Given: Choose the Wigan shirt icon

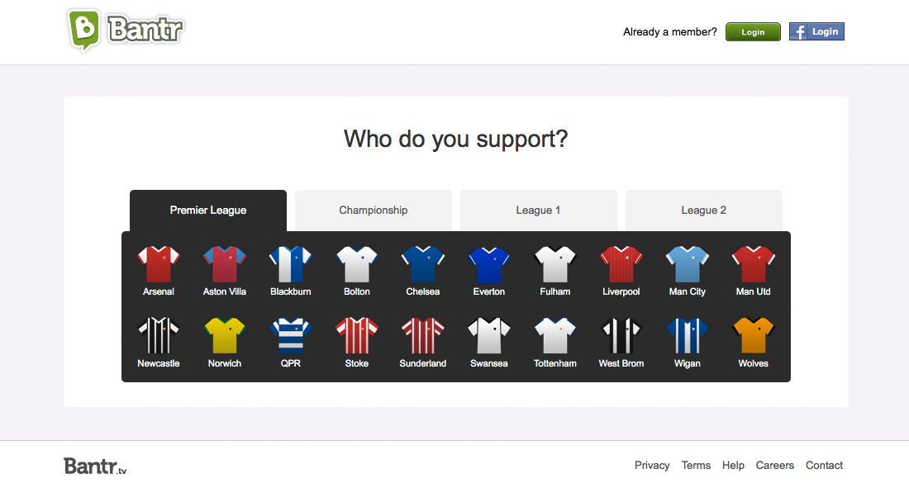Looking at the screenshot, I should (x=687, y=335).
